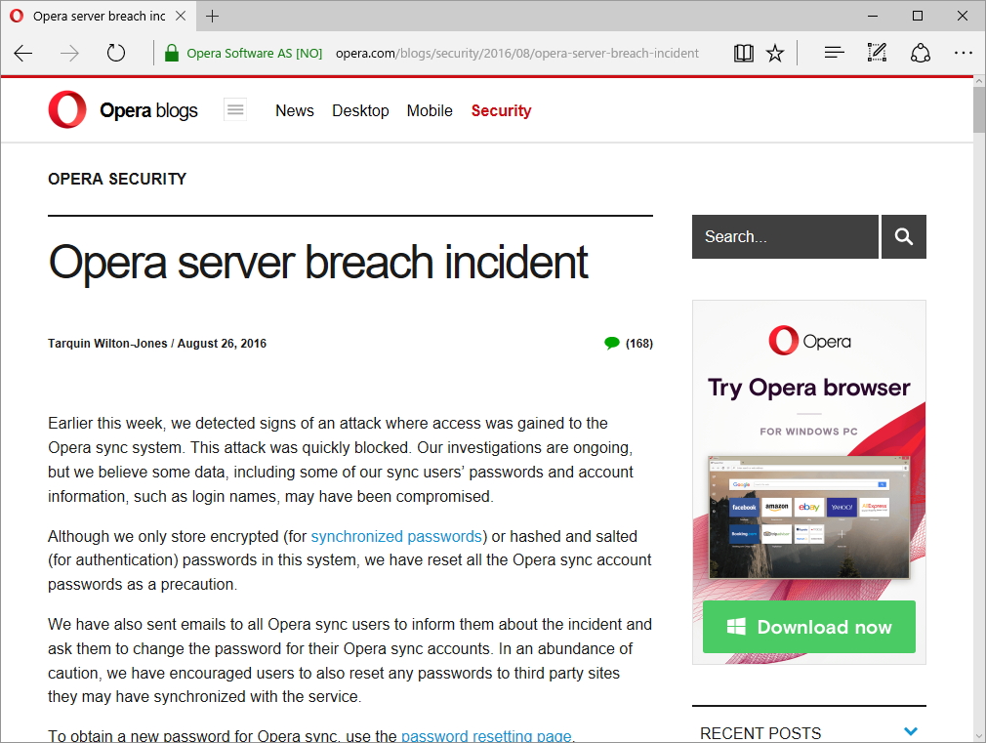Open the Hub panel

(833, 53)
